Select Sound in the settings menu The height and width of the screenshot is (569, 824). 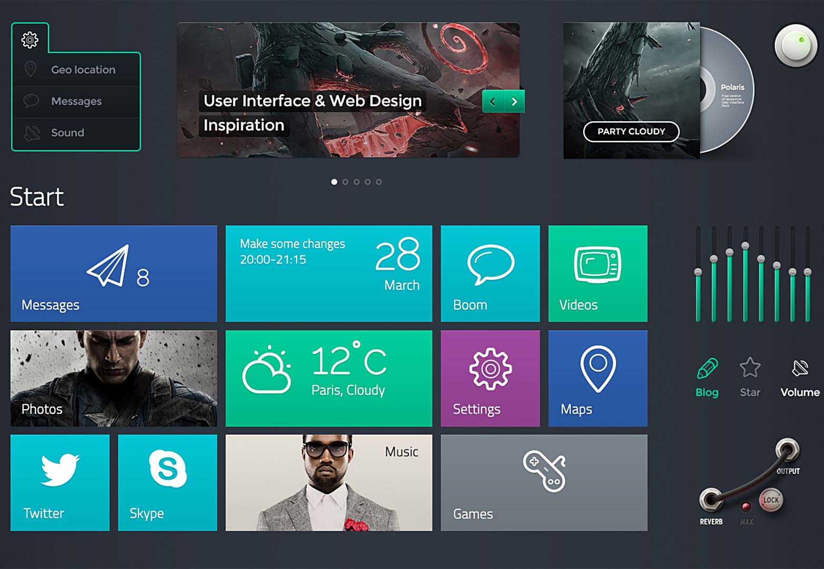pos(67,133)
